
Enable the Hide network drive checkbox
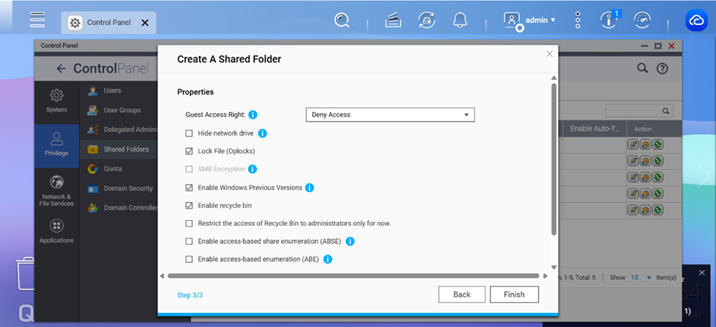(x=189, y=133)
